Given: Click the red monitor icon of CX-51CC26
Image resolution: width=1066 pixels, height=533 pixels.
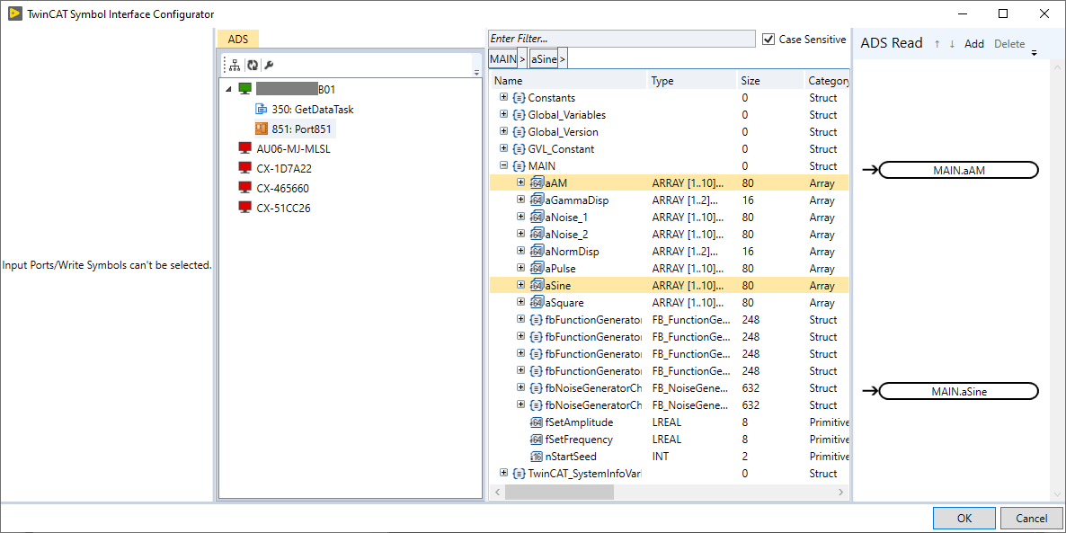Looking at the screenshot, I should click(x=244, y=208).
